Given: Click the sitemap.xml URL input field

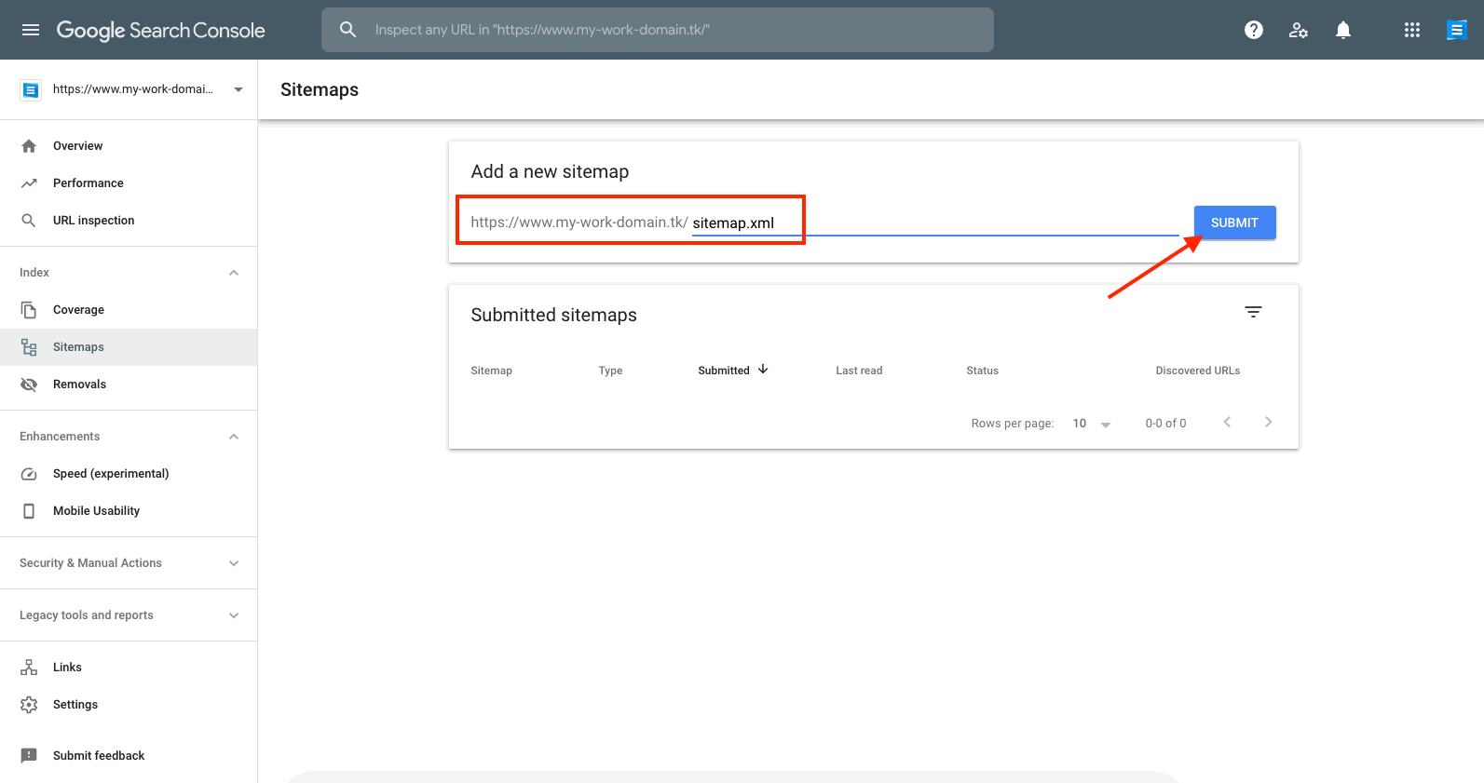Looking at the screenshot, I should 935,223.
